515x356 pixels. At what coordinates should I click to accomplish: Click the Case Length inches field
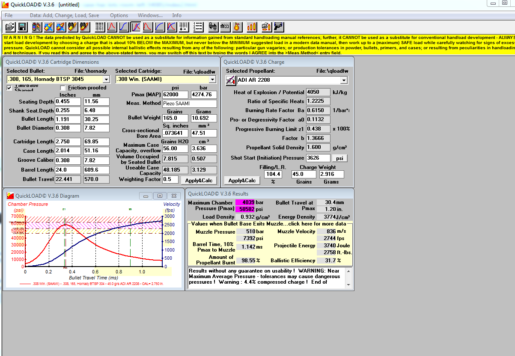click(68, 151)
